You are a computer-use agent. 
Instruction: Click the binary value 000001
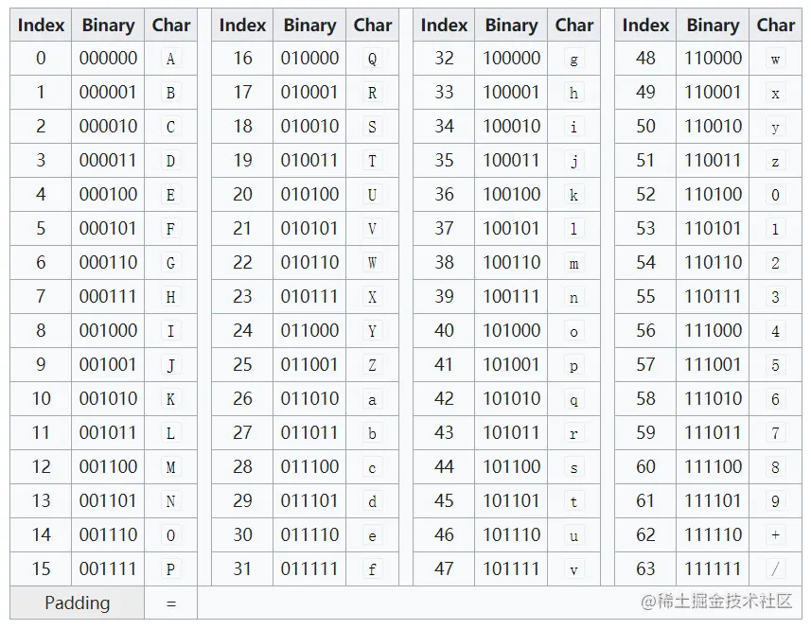(x=108, y=93)
